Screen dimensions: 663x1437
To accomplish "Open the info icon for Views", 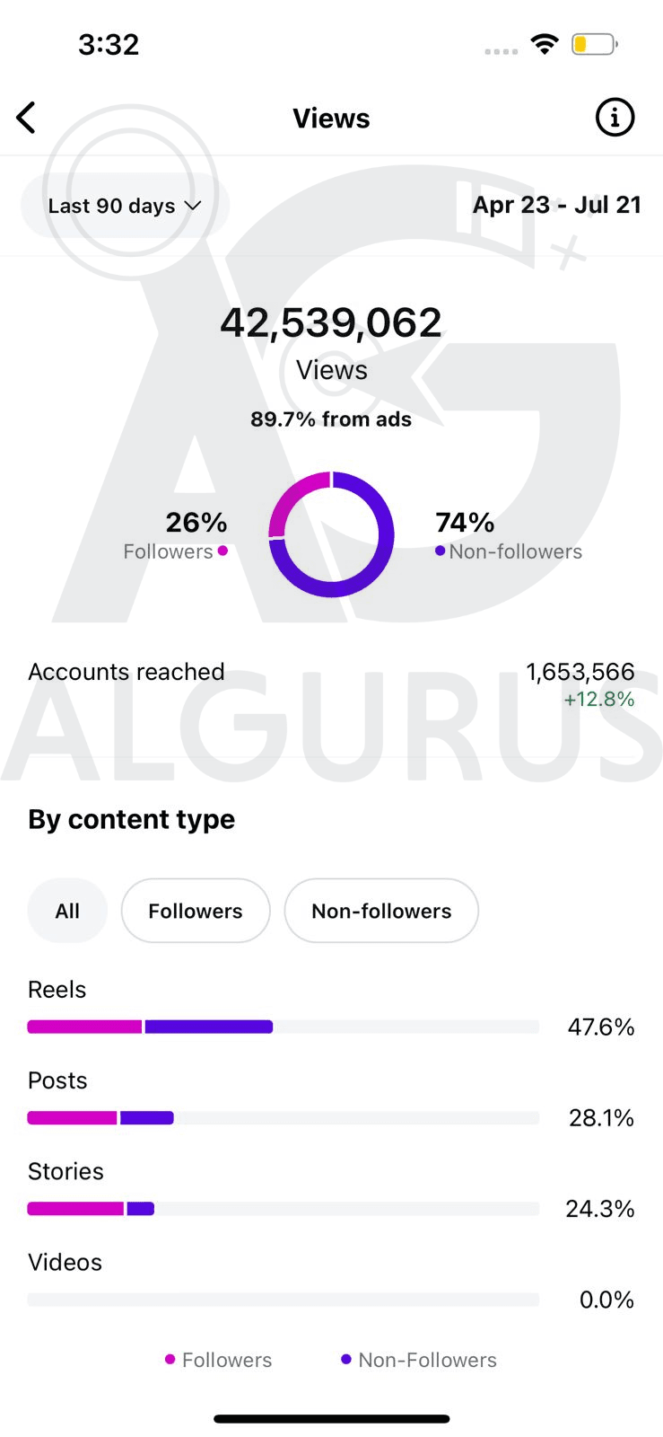I will pos(615,118).
